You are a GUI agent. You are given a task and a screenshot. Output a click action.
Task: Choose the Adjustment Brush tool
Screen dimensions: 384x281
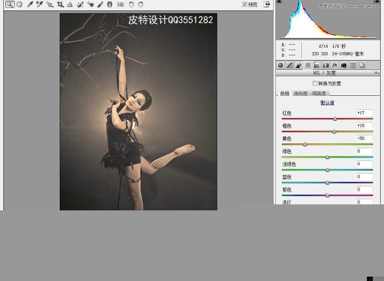click(x=100, y=5)
